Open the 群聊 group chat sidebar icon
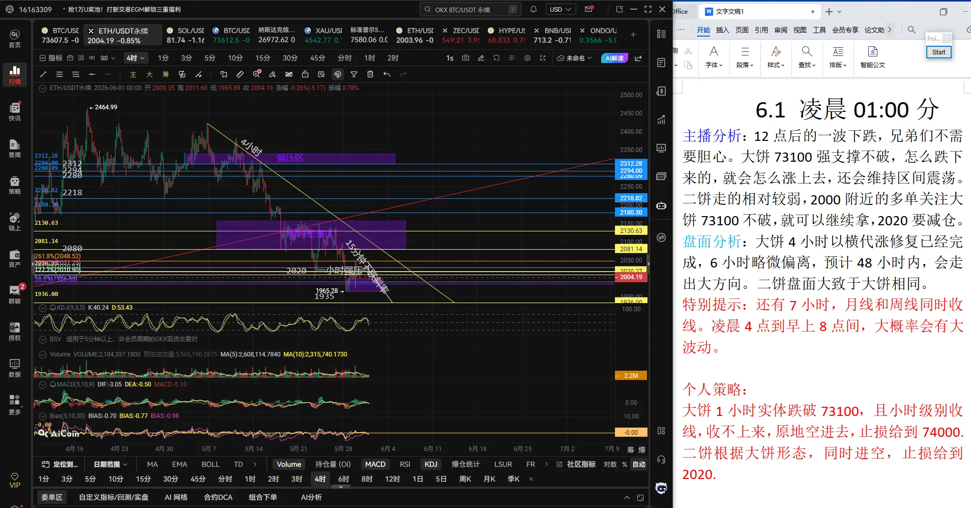This screenshot has height=508, width=971. pos(15,294)
